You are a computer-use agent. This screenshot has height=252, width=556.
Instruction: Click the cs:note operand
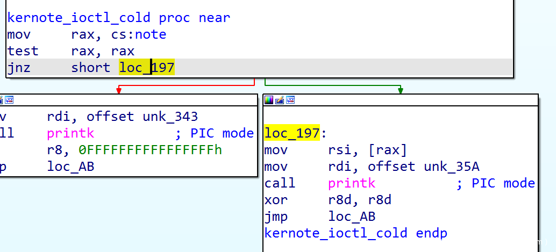coord(138,34)
